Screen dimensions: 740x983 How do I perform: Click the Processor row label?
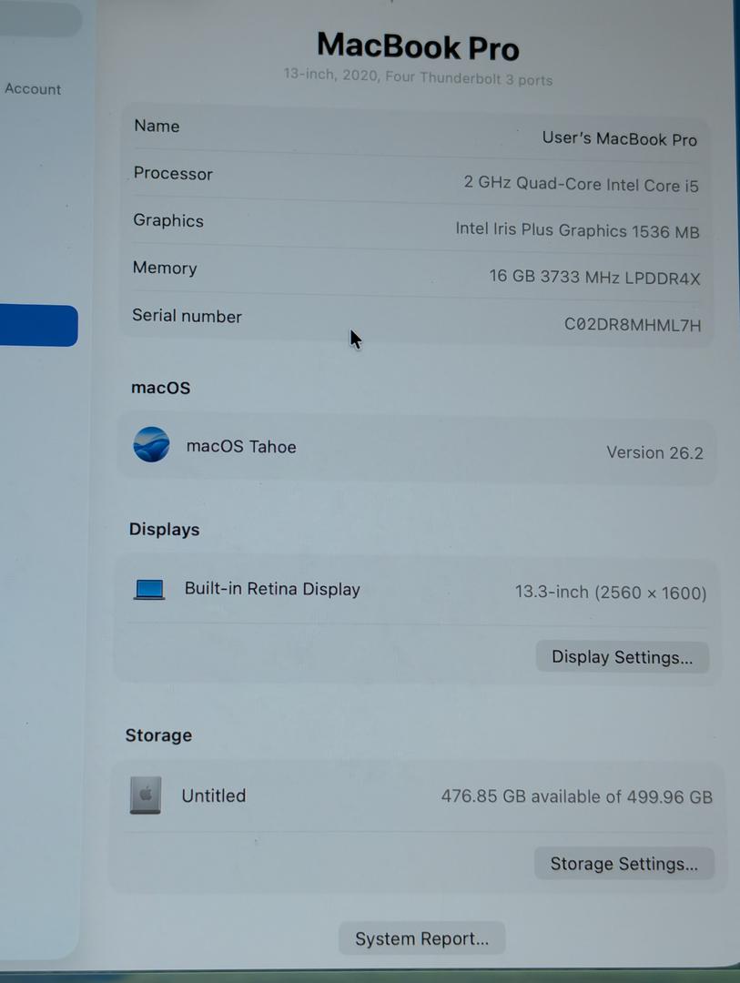173,174
